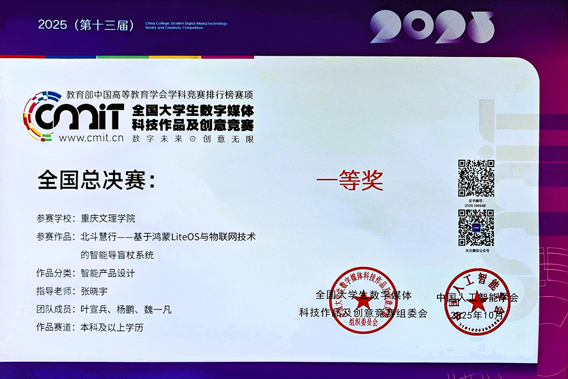Open the www.cmit.cn website link
Image resolution: width=568 pixels, height=379 pixels.
pos(91,137)
